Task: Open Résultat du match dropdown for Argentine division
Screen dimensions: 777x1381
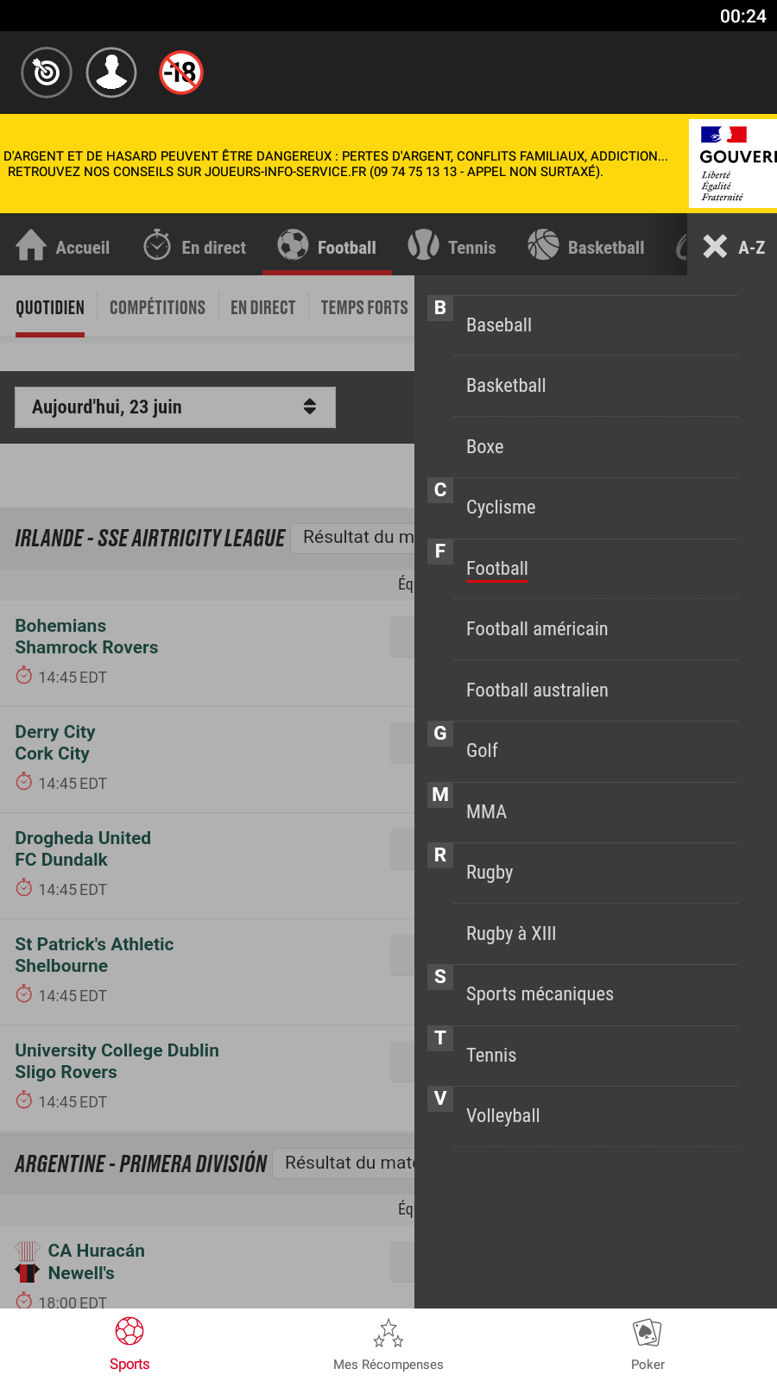Action: coord(345,1163)
